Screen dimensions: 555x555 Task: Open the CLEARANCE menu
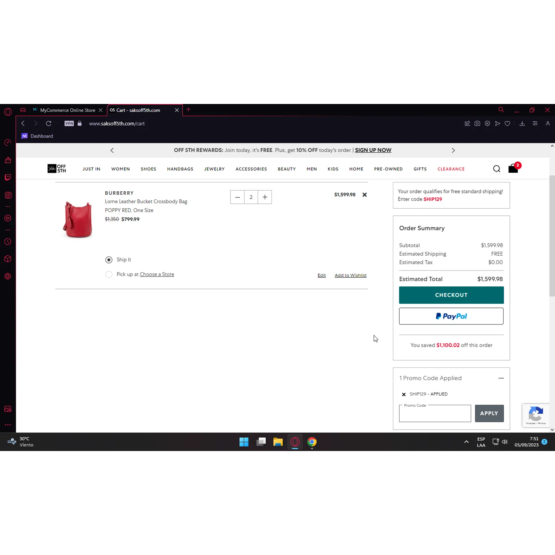pyautogui.click(x=451, y=169)
